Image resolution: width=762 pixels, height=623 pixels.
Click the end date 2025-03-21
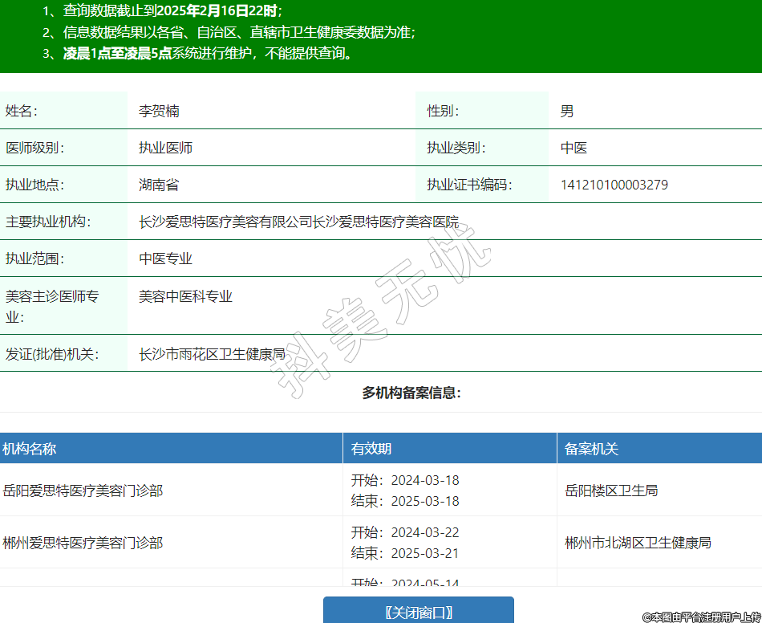pyautogui.click(x=424, y=553)
